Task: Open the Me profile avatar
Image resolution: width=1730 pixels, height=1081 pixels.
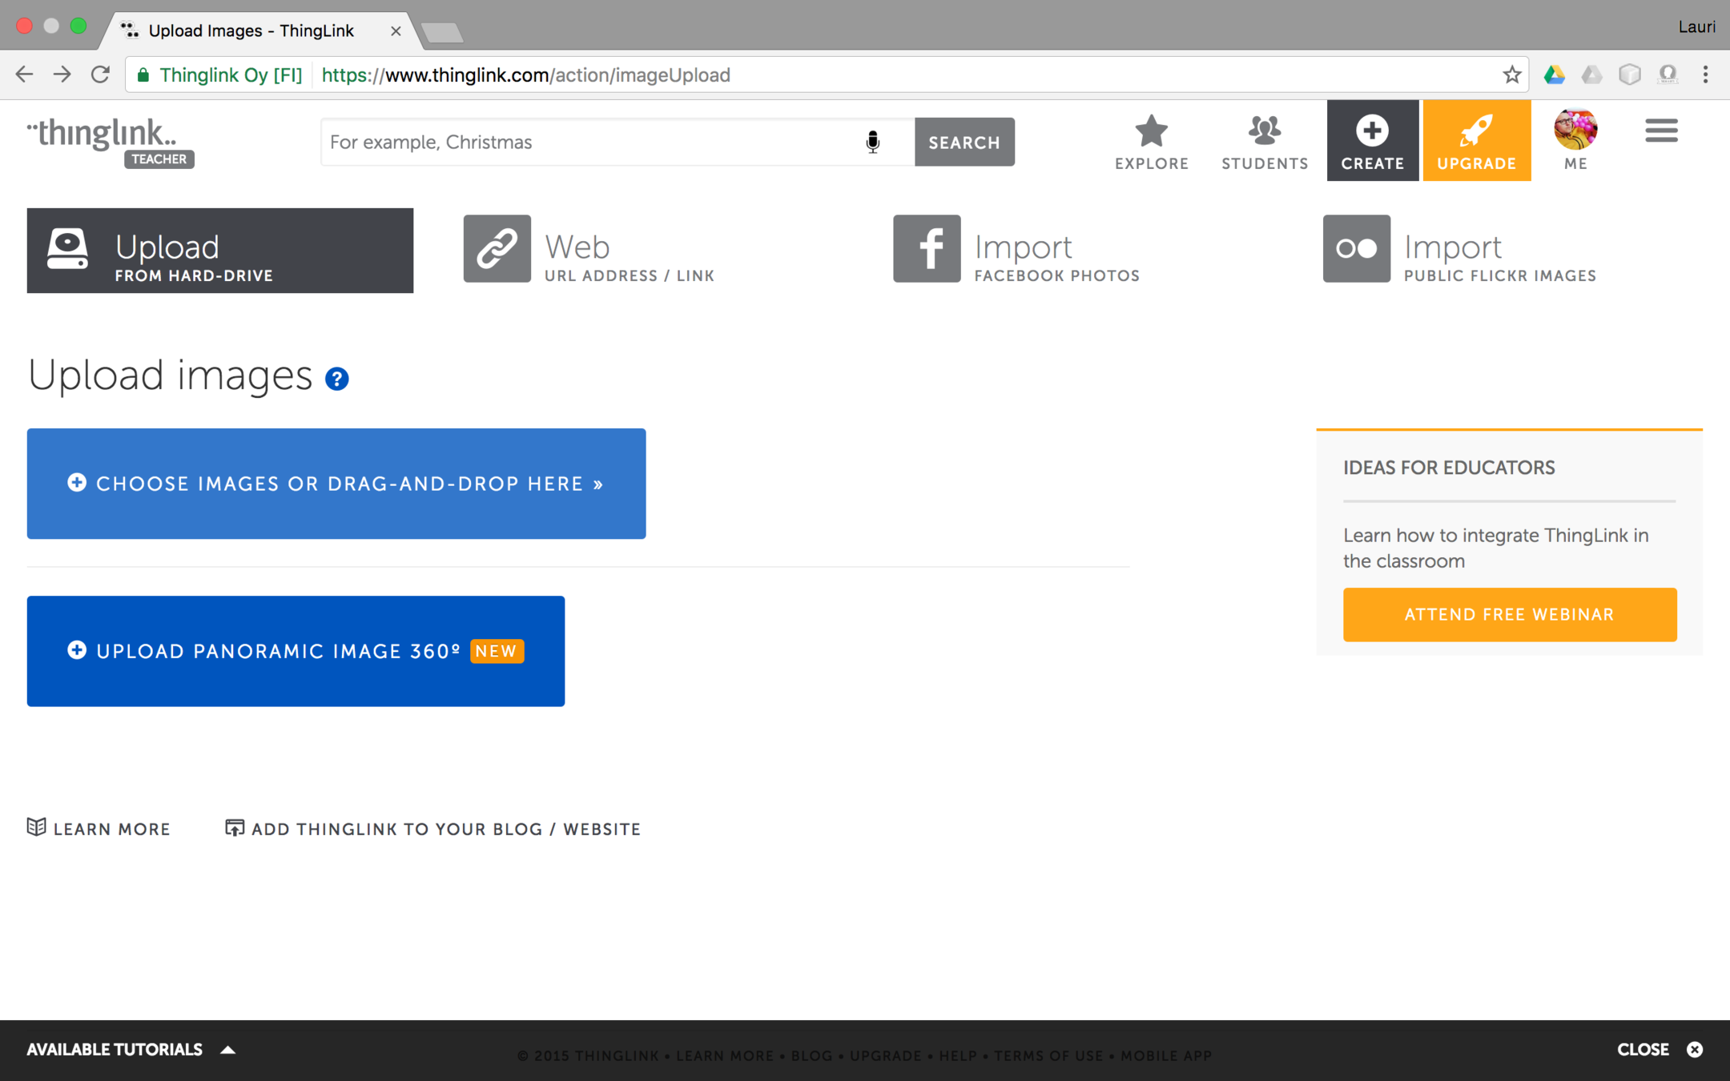Action: click(x=1575, y=130)
